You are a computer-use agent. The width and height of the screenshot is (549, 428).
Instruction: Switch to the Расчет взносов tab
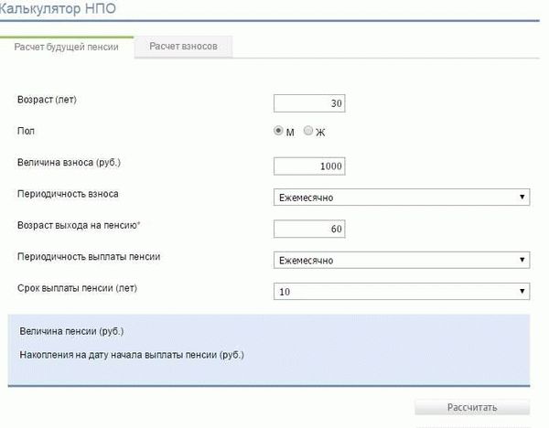[183, 47]
